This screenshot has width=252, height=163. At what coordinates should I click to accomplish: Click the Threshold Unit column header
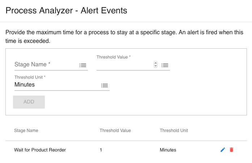tap(174, 131)
